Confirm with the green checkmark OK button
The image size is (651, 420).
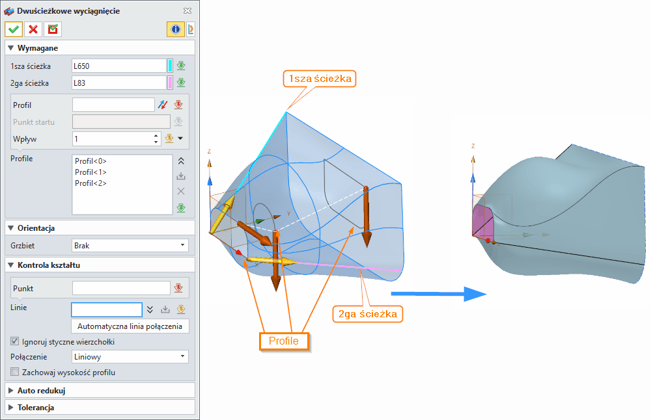14,29
